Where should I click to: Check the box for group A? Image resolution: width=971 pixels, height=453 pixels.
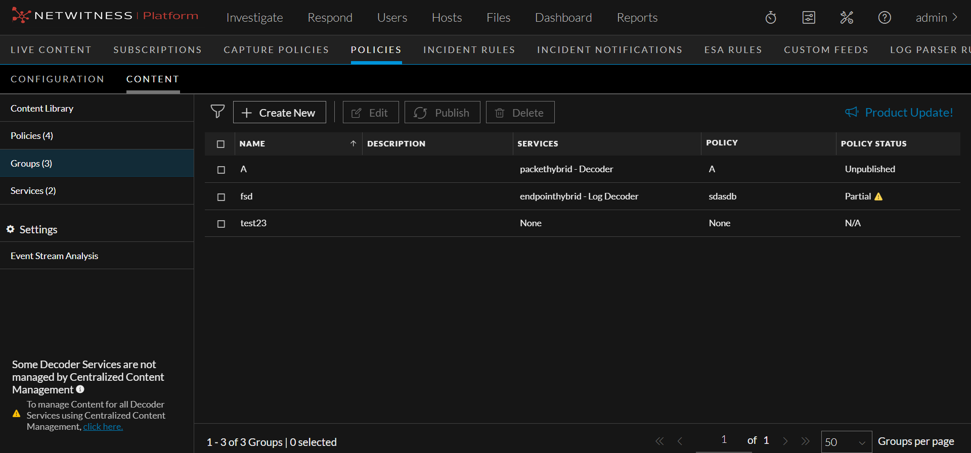[x=221, y=170]
